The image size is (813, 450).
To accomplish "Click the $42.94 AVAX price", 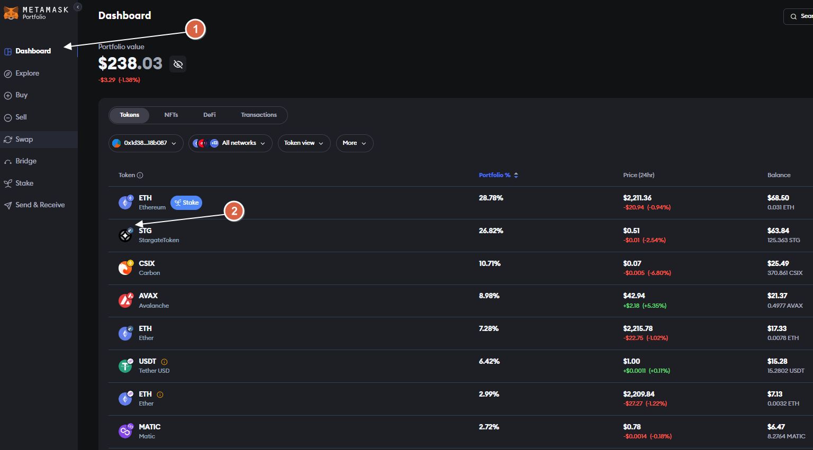I will pyautogui.click(x=634, y=296).
